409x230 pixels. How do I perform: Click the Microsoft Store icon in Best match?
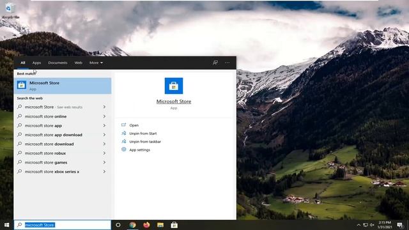pyautogui.click(x=21, y=85)
